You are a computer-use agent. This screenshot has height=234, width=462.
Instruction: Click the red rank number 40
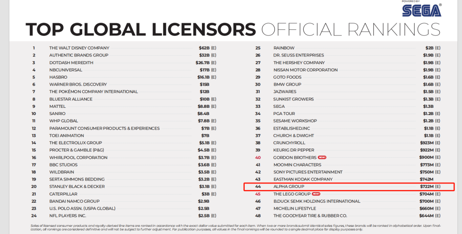[x=258, y=157]
